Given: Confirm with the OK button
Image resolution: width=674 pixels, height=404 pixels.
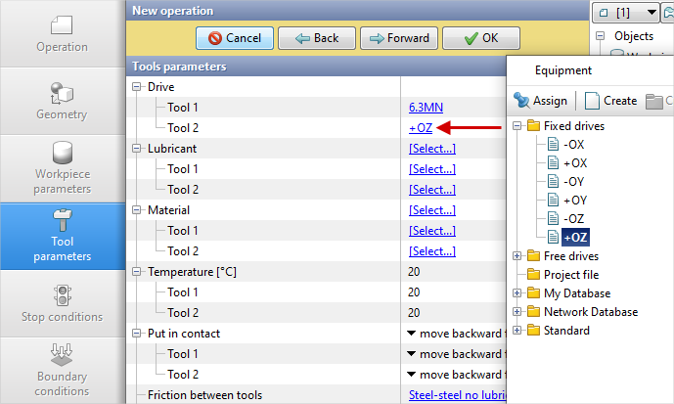Looking at the screenshot, I should tap(480, 38).
